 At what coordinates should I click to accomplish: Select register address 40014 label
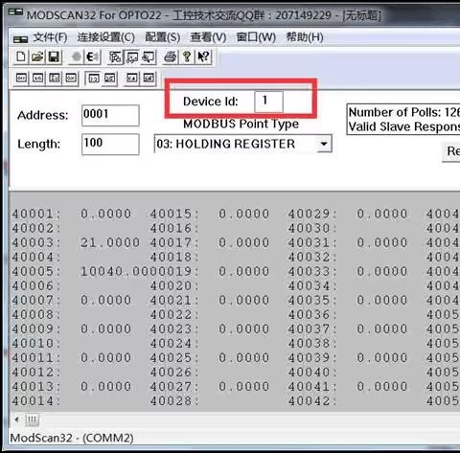[x=36, y=401]
